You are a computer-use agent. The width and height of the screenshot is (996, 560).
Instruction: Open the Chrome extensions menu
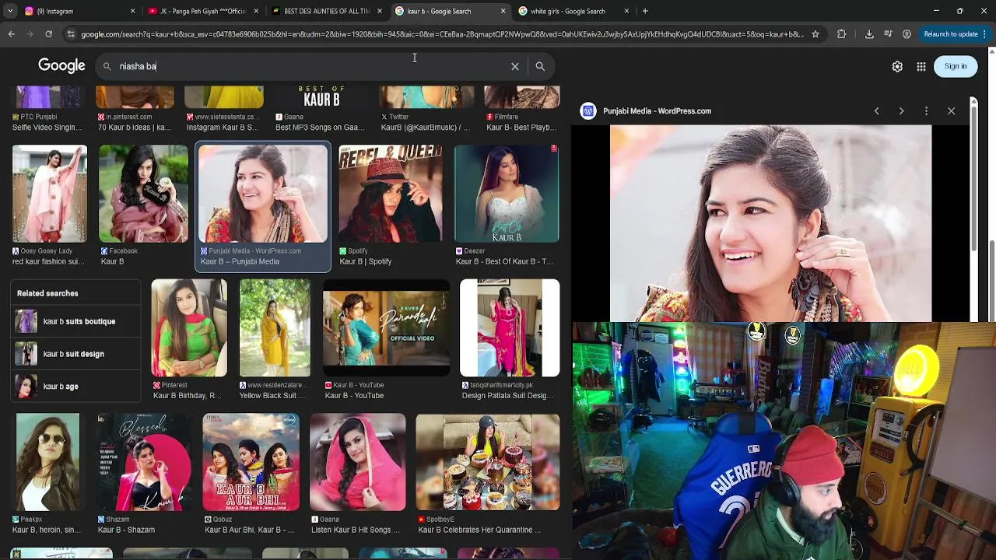pyautogui.click(x=841, y=34)
